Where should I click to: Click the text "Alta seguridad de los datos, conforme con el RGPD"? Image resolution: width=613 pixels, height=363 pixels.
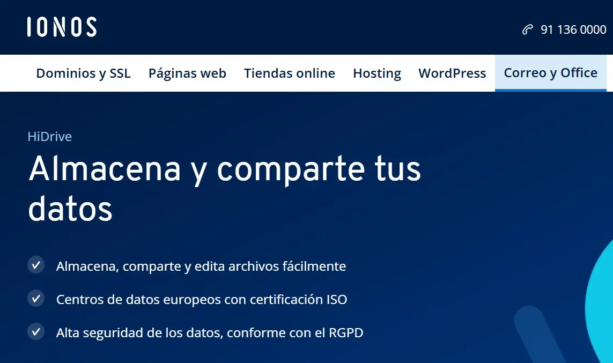tap(209, 332)
